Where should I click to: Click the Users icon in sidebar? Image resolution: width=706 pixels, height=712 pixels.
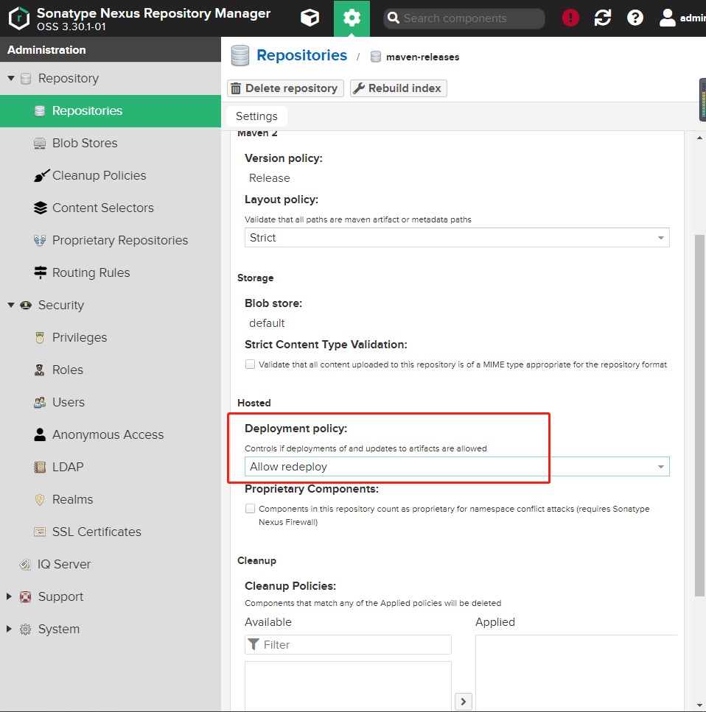(x=40, y=402)
